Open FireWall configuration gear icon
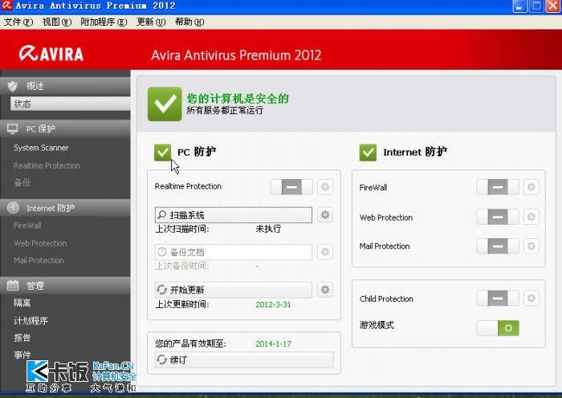Viewport: 562px width, 398px height. [x=531, y=187]
